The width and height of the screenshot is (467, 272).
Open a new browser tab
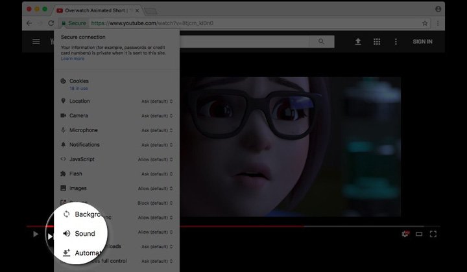pyautogui.click(x=150, y=11)
